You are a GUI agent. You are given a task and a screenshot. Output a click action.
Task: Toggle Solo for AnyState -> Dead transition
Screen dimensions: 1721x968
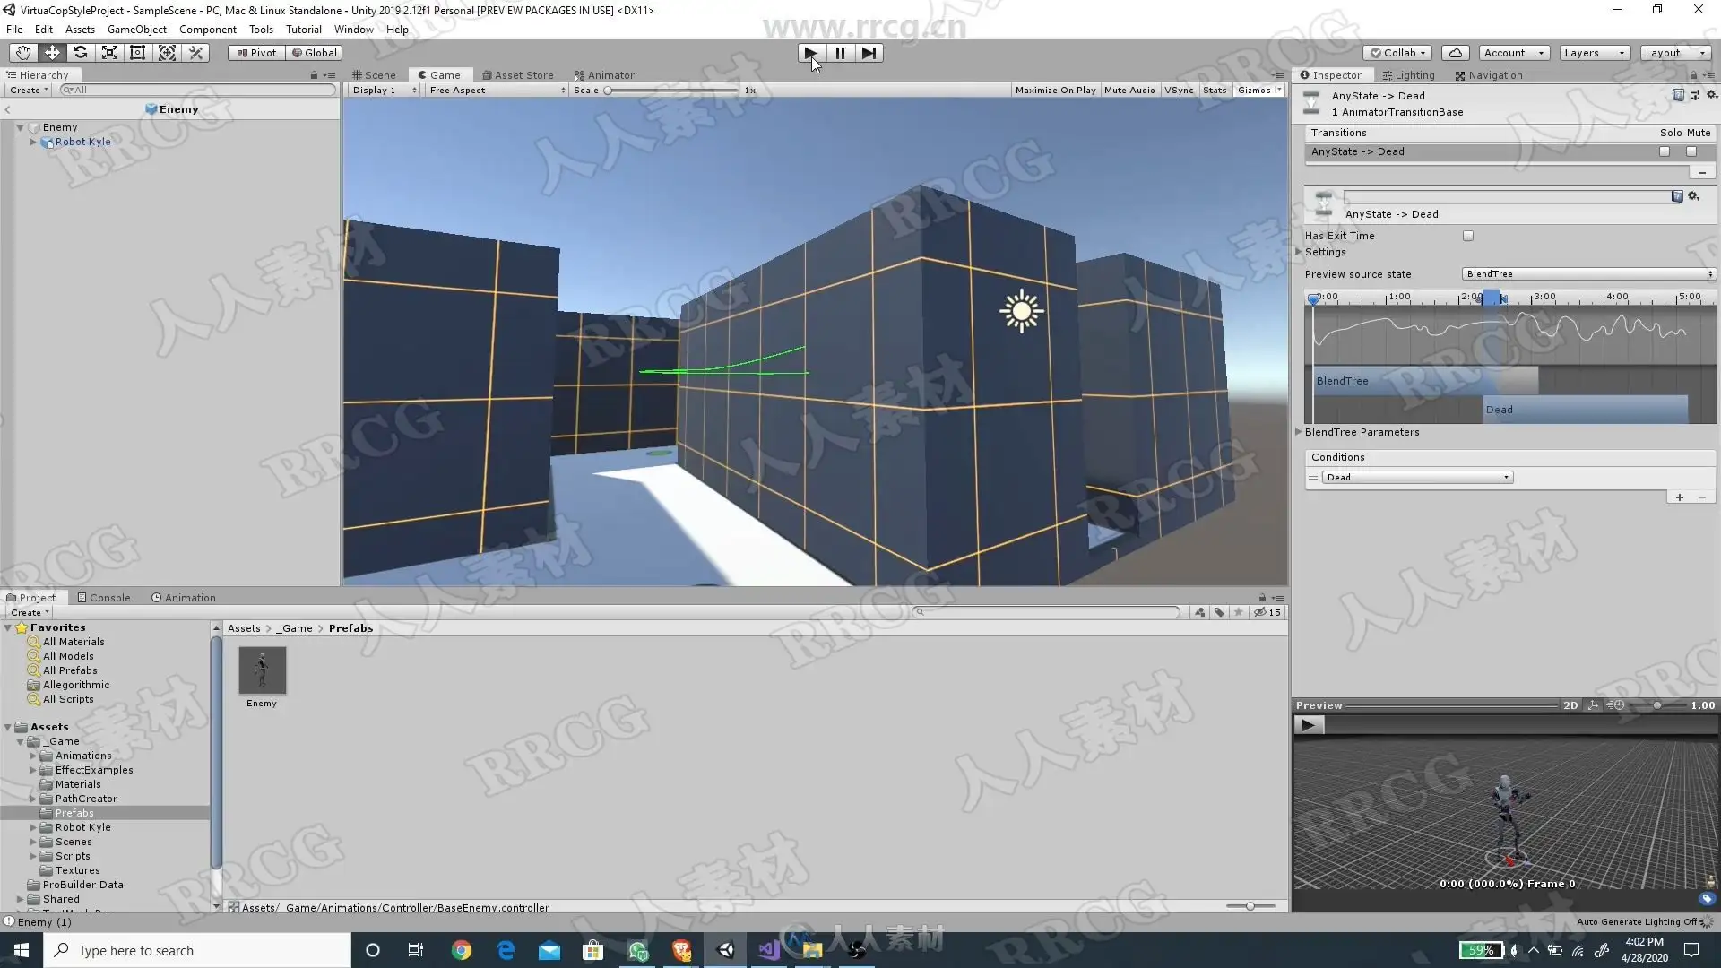pyautogui.click(x=1665, y=151)
